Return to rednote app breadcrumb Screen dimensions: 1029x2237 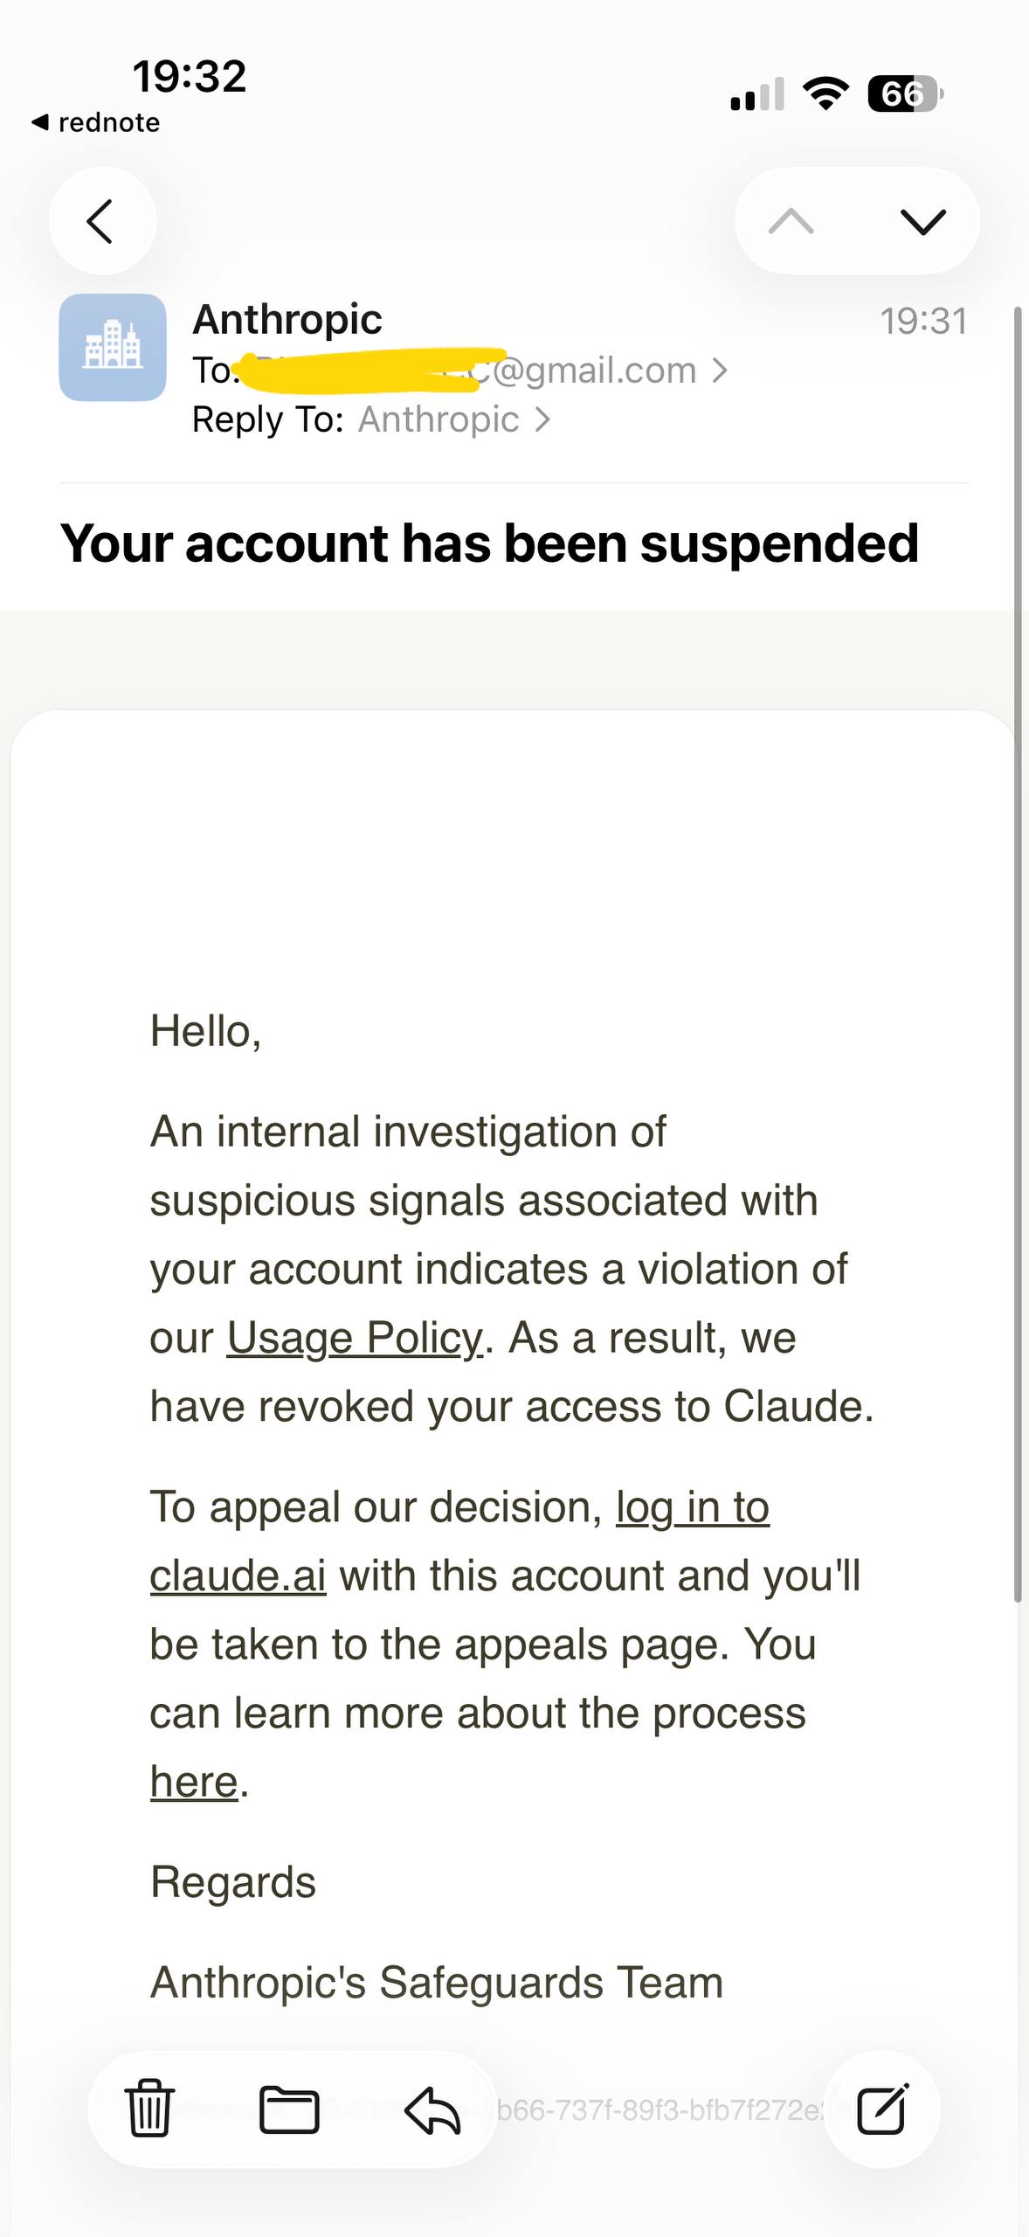96,122
